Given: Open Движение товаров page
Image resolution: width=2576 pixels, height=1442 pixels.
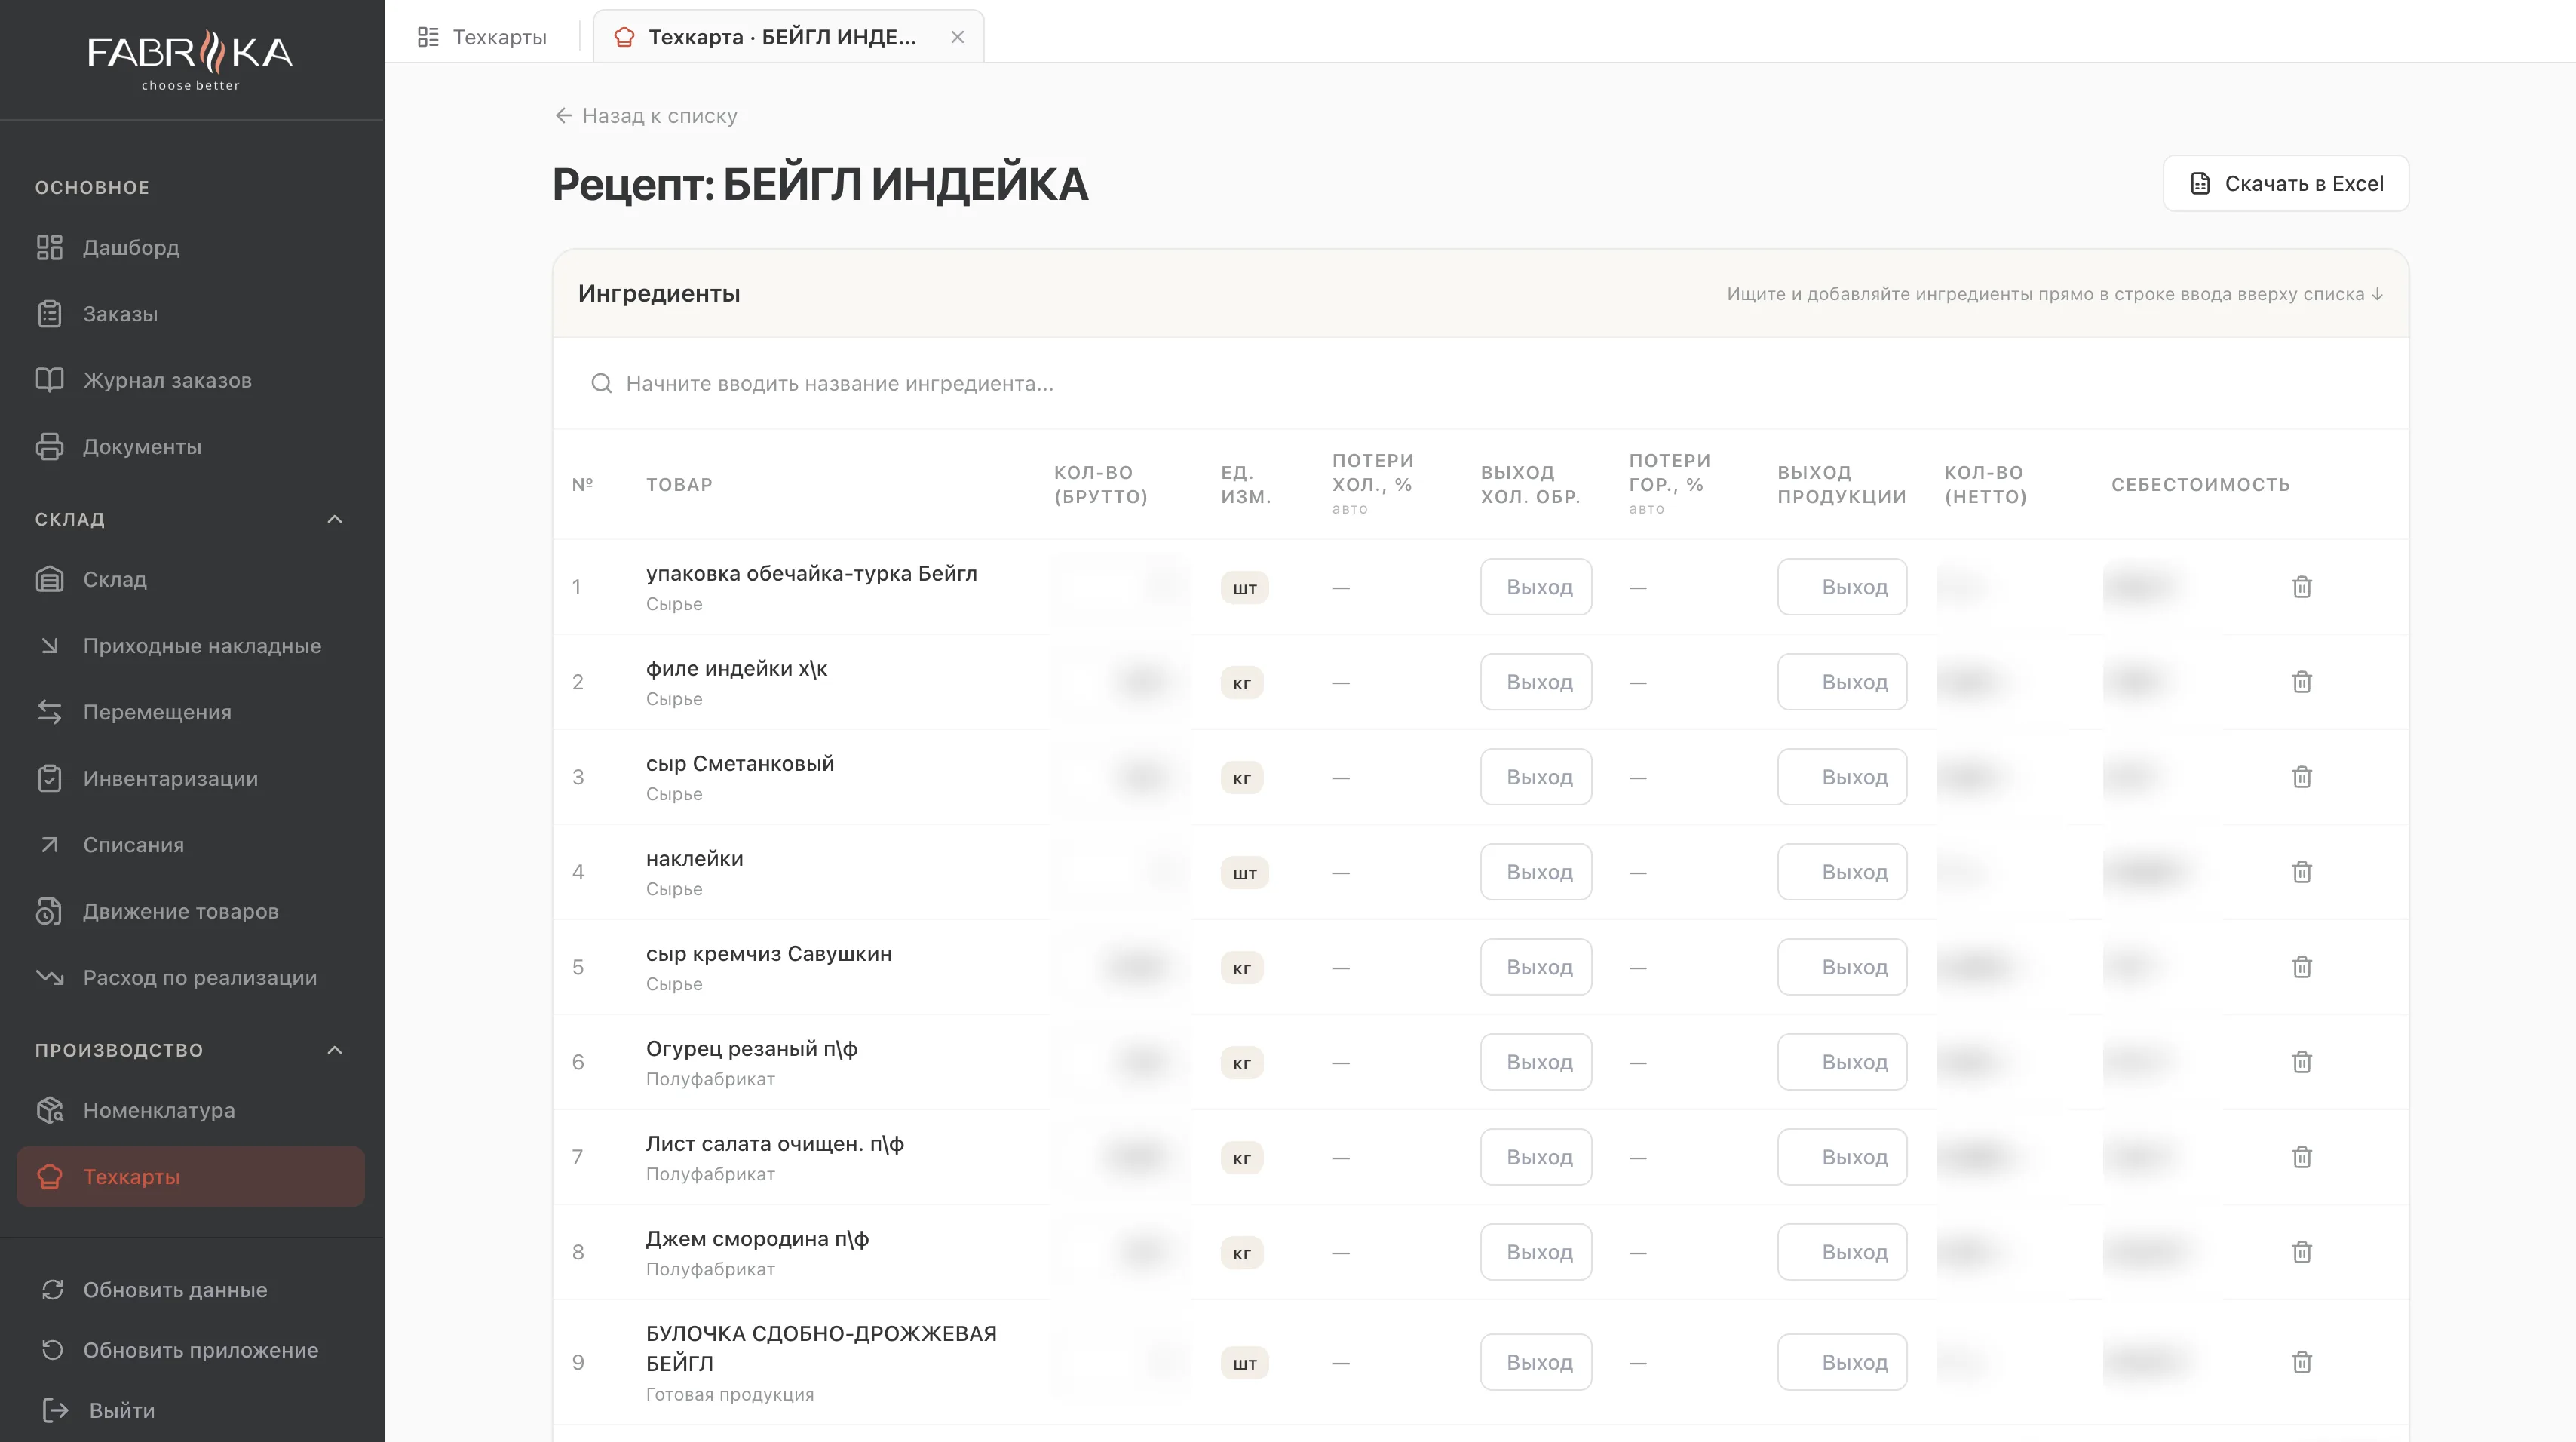Looking at the screenshot, I should 190,912.
